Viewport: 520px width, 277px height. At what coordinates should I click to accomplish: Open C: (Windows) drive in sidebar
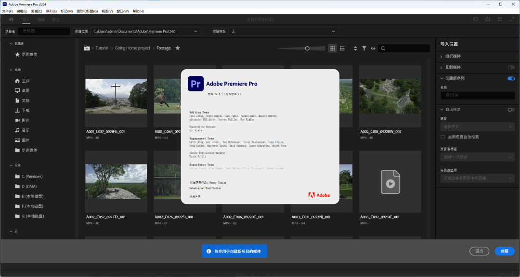click(x=29, y=176)
